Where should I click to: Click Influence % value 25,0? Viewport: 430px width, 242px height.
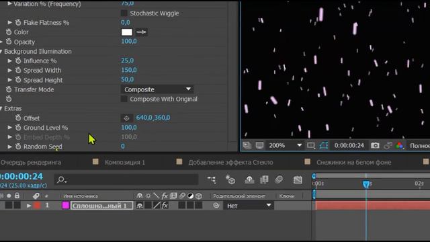128,61
